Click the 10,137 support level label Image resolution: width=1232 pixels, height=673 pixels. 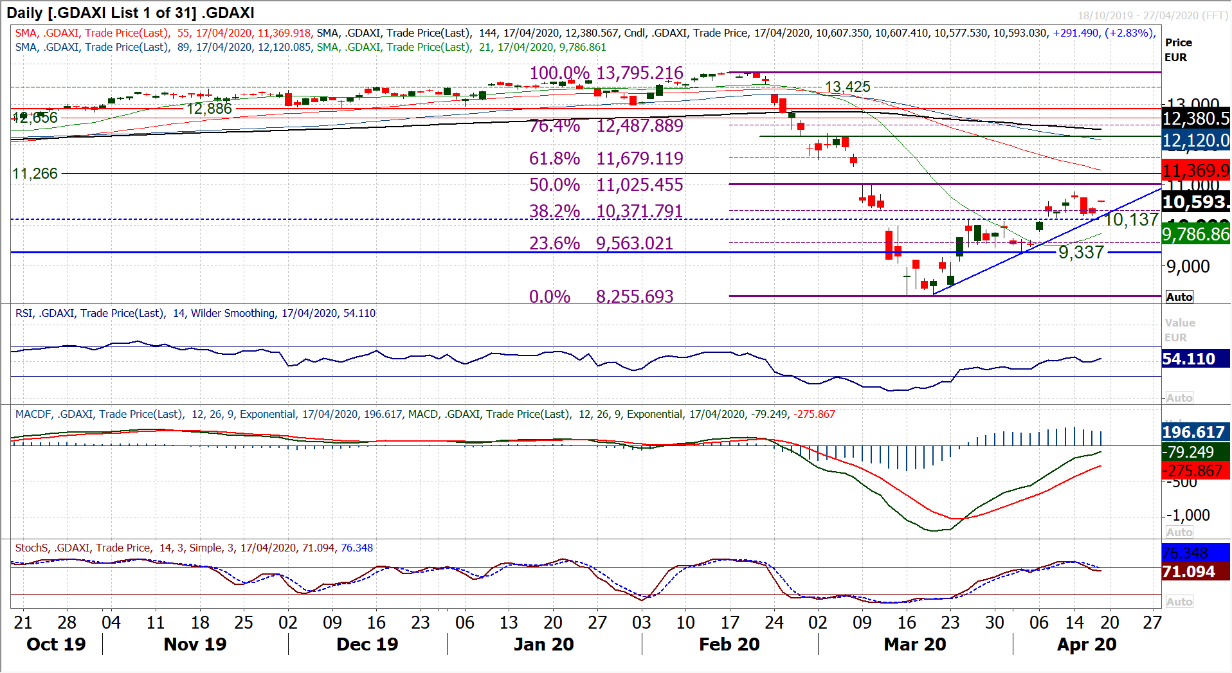coord(1132,220)
